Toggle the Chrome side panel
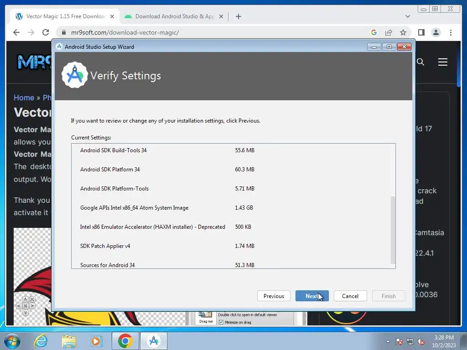 (x=421, y=32)
